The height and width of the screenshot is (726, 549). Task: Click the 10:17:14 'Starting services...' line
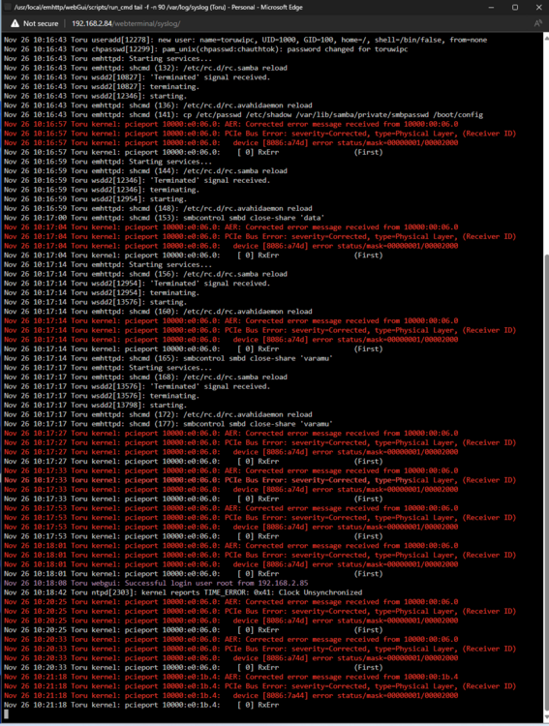[x=107, y=265]
